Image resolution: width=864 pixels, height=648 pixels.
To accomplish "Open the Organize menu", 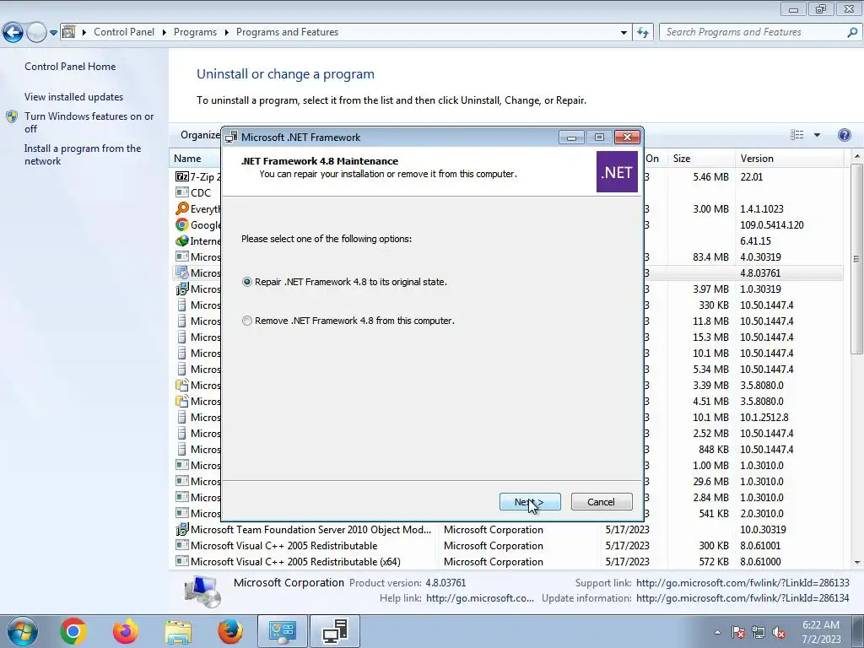I will (x=200, y=135).
